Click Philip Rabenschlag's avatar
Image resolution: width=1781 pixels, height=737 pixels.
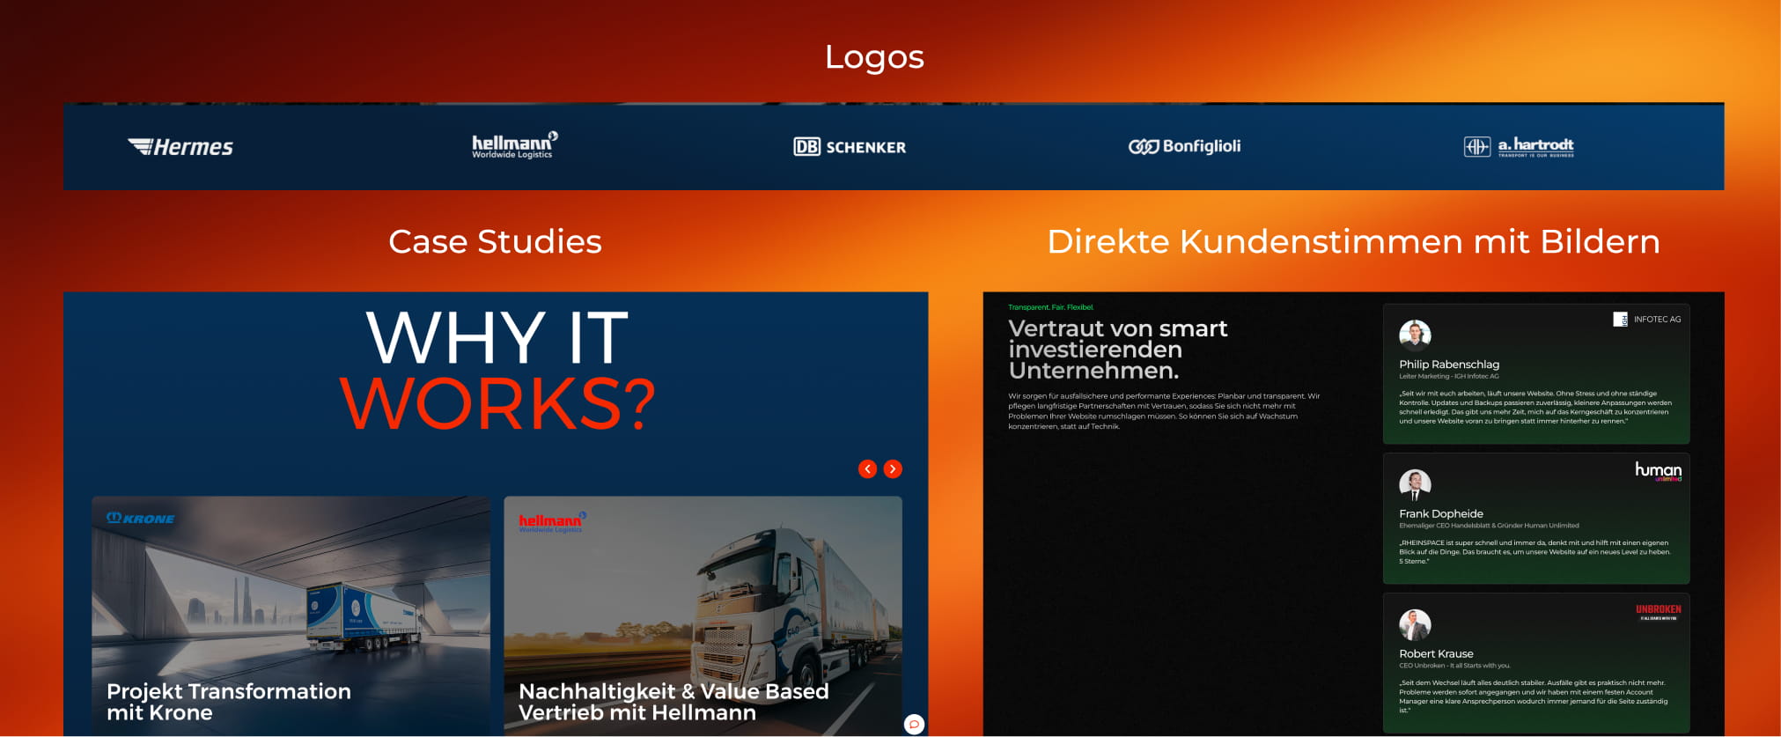(x=1415, y=335)
